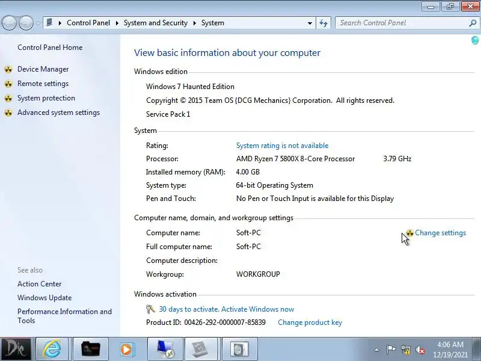Click the shield icon beside Remote settings

click(x=8, y=84)
